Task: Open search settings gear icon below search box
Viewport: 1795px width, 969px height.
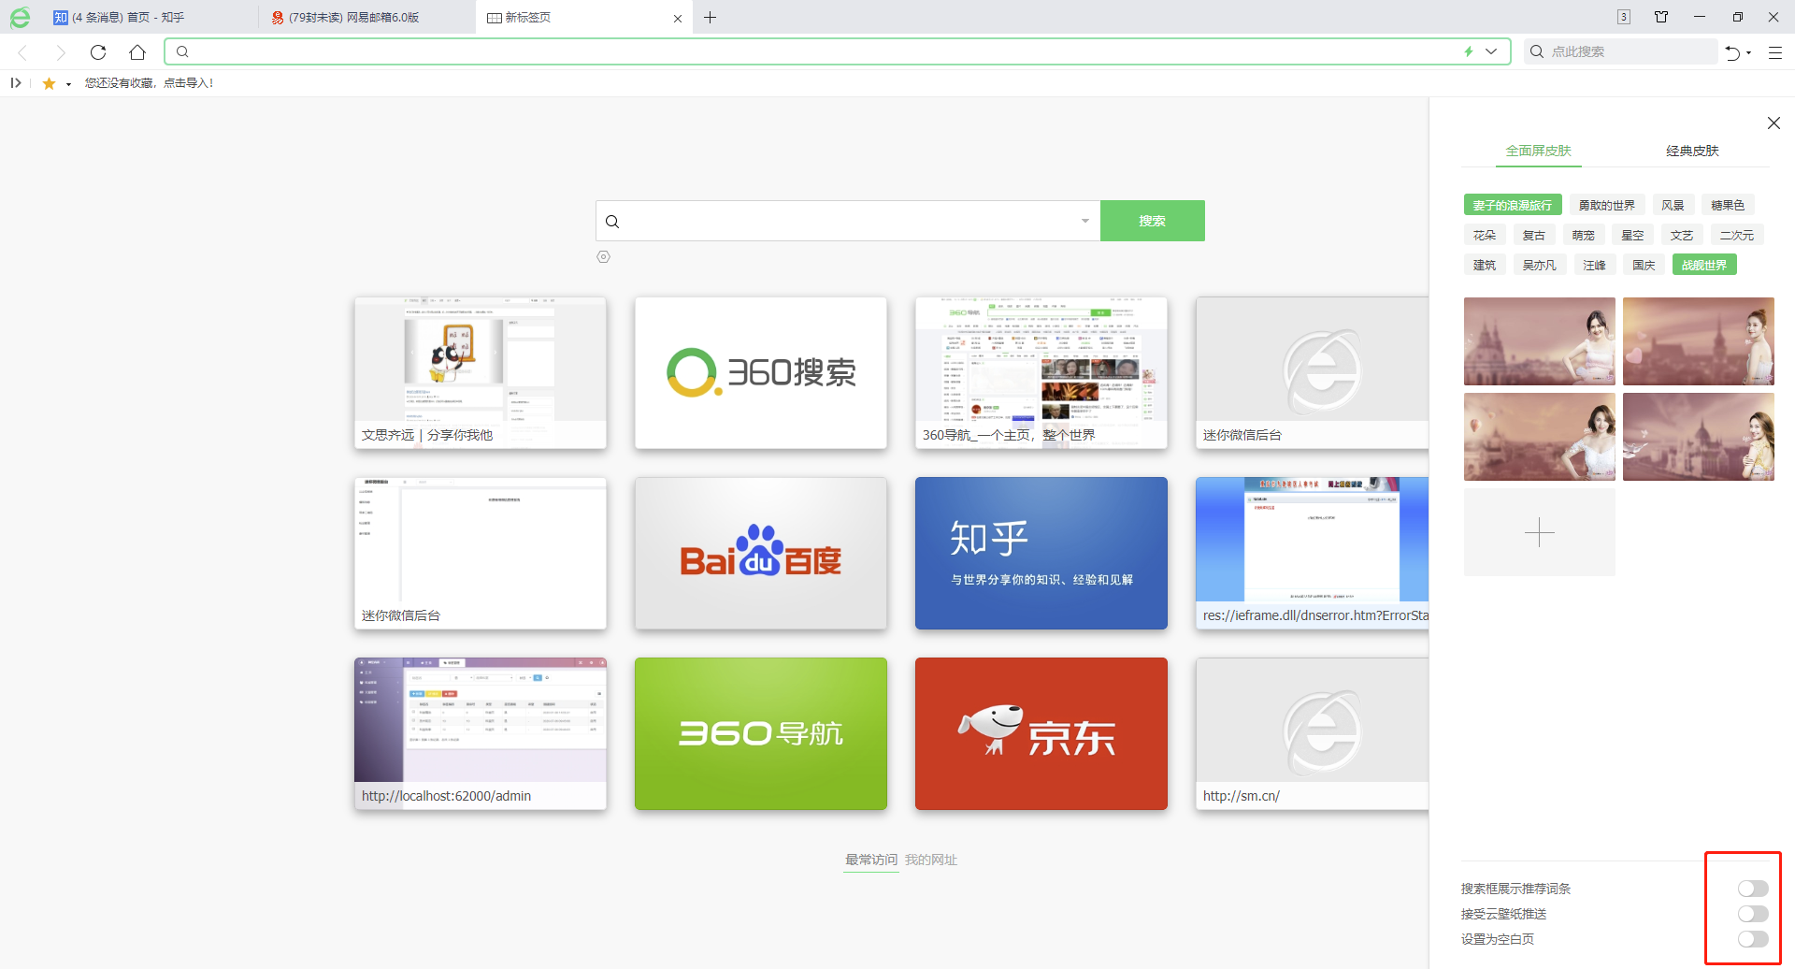Action: [604, 257]
